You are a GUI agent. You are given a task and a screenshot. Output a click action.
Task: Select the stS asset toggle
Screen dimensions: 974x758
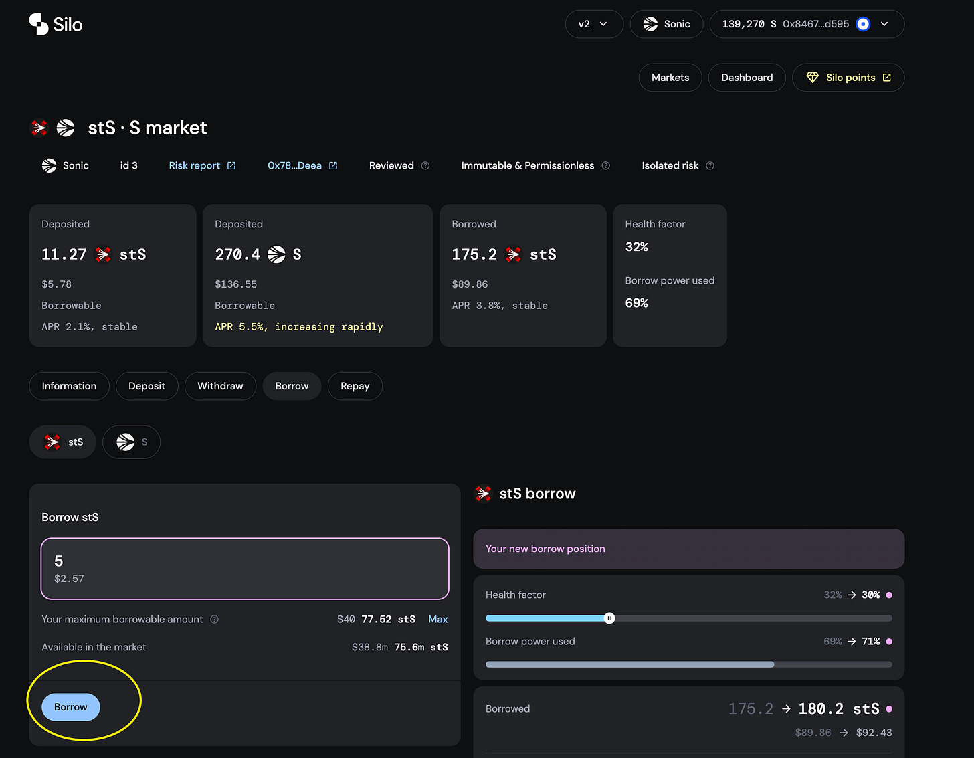pyautogui.click(x=63, y=442)
